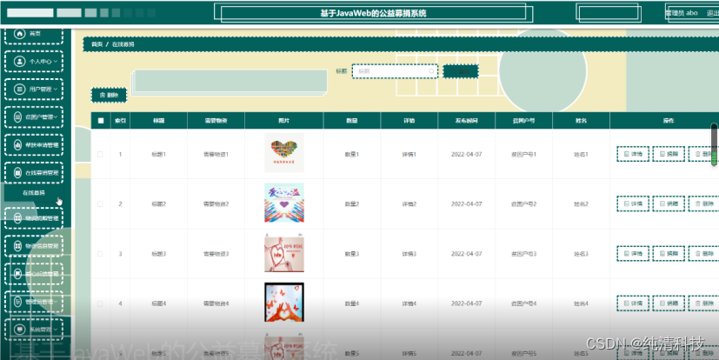Expand the 管理员管理 chevron
Screen dimensions: 719x360
56,302
